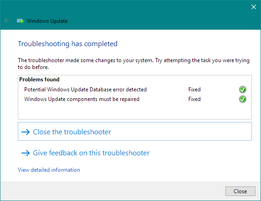261x201 pixels.
Task: Select Windows Update components must be repaired row
Action: coord(135,99)
